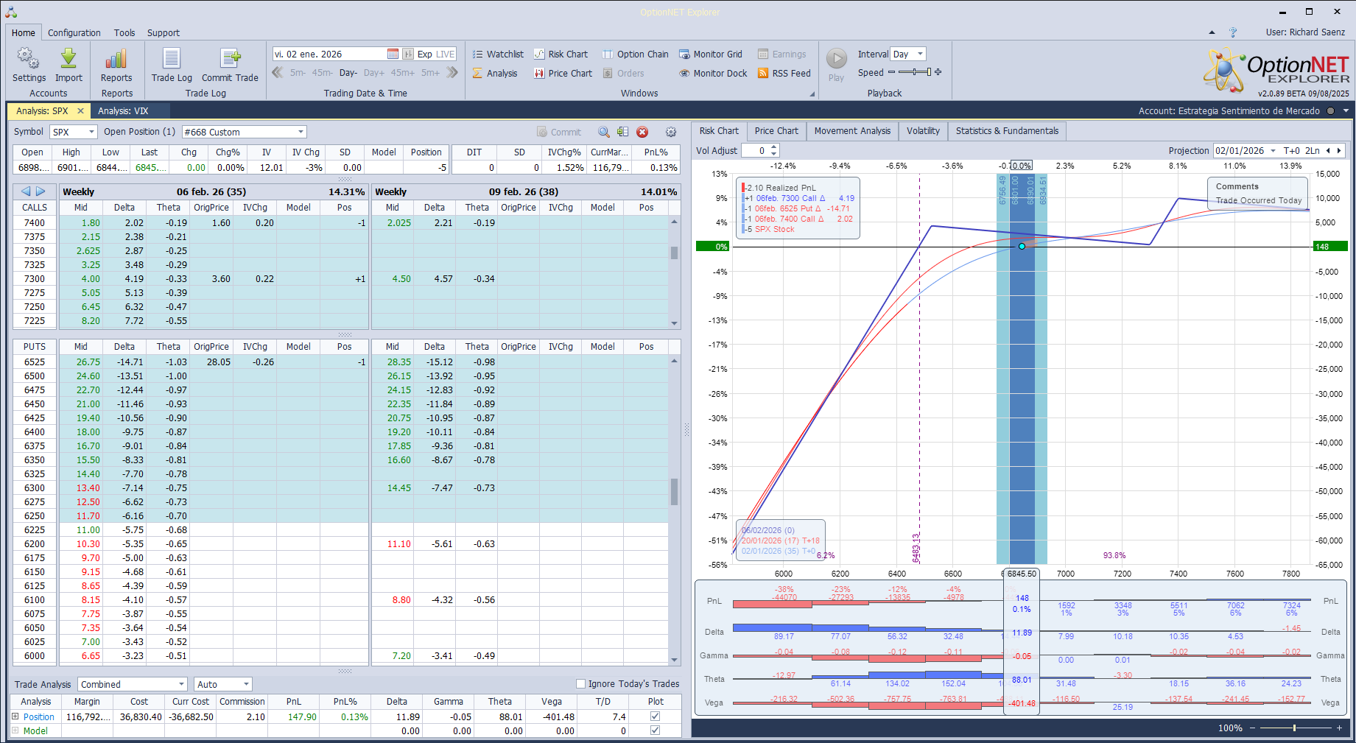1356x743 pixels.
Task: Open the Option Chain window
Action: click(635, 54)
